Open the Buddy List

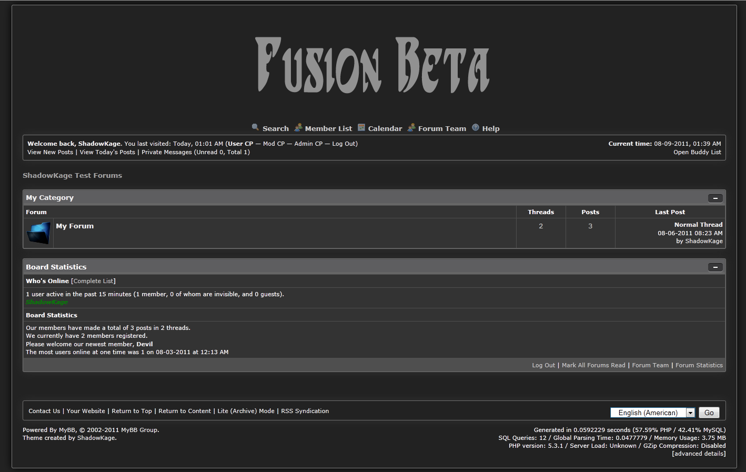click(x=697, y=152)
